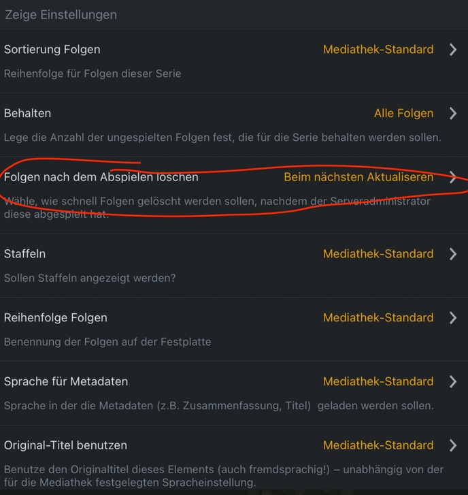
Task: Click the Staffeln row chevron arrow
Action: (453, 253)
